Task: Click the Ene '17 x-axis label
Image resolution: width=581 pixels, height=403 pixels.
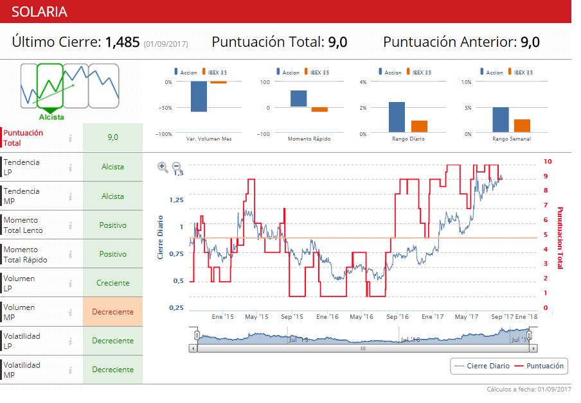Action: tap(433, 317)
